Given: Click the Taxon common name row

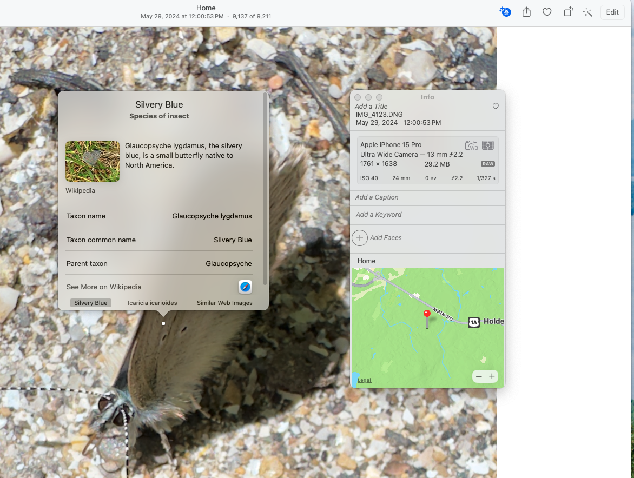Looking at the screenshot, I should coord(159,240).
